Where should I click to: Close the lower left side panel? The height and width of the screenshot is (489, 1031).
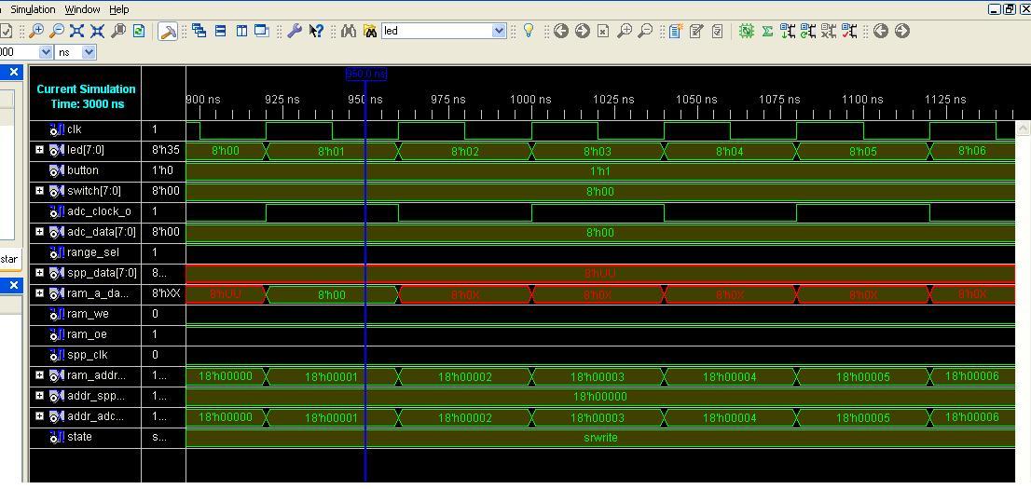13,285
